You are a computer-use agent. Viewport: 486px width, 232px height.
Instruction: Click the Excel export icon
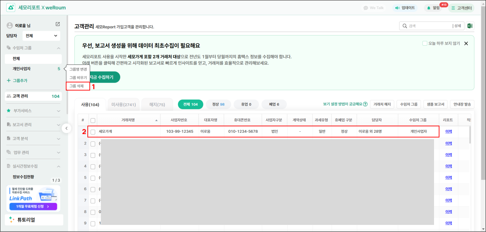(x=470, y=26)
